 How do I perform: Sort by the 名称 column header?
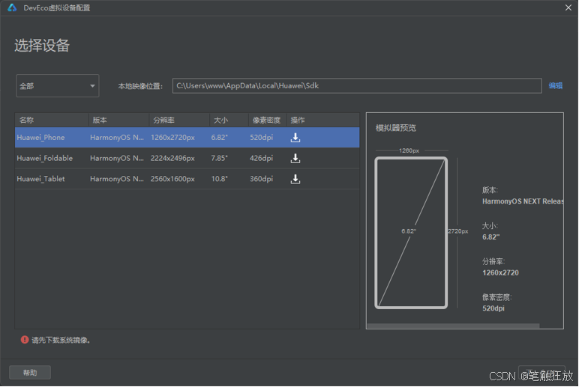(x=52, y=121)
